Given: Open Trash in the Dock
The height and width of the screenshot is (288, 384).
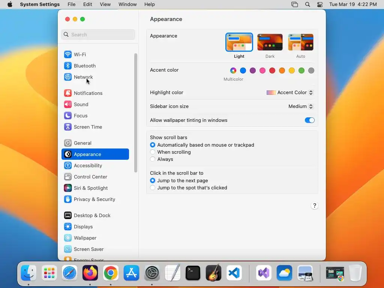Looking at the screenshot, I should (355, 273).
